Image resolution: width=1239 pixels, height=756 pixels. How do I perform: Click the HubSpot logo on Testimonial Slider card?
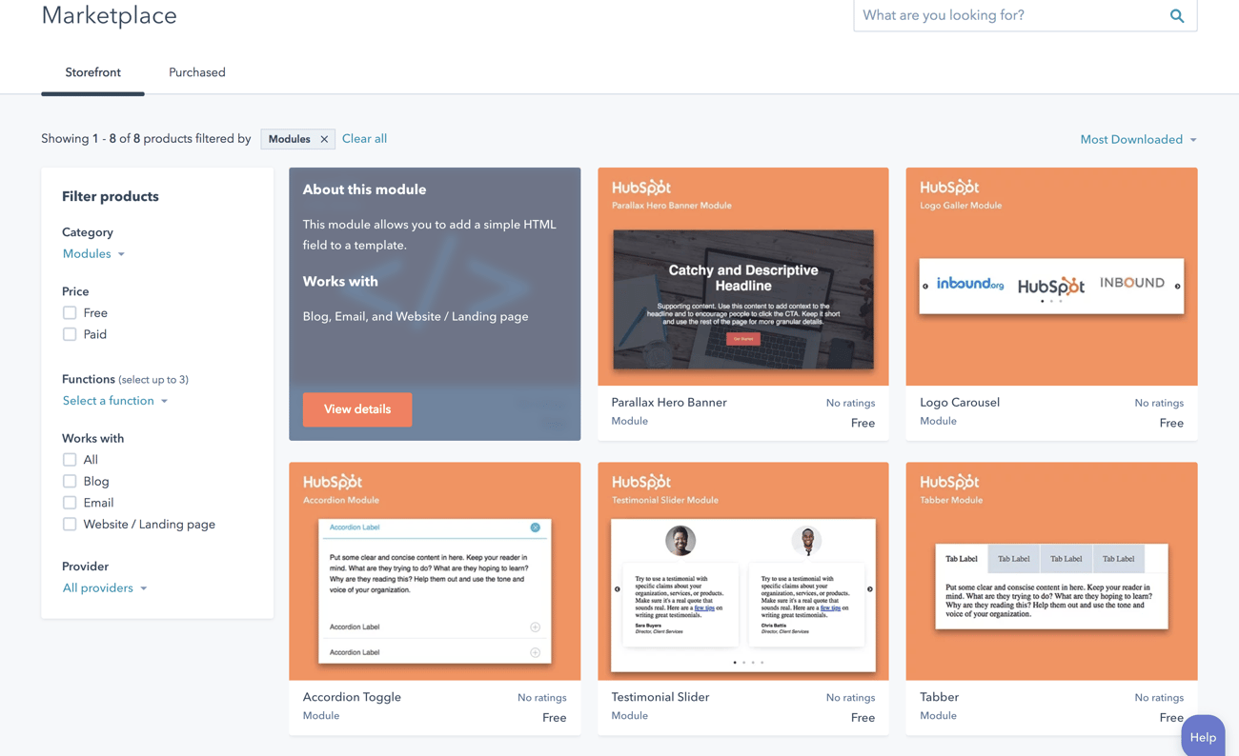pyautogui.click(x=641, y=482)
